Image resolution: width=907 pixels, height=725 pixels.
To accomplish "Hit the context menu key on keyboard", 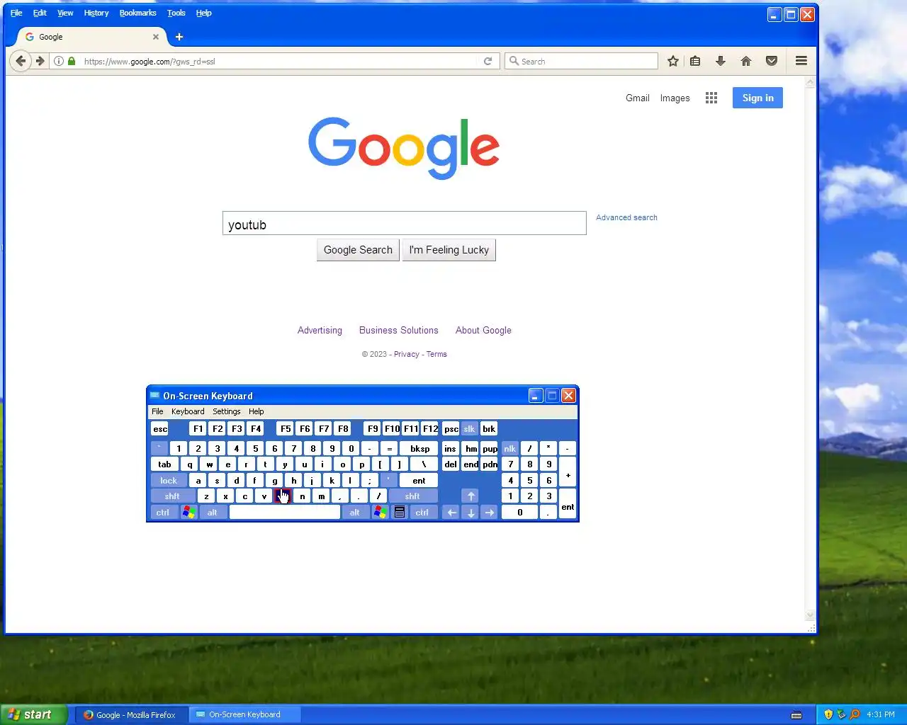I will click(x=400, y=512).
